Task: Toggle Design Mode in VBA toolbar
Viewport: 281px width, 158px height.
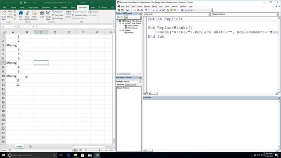Action: (164, 10)
